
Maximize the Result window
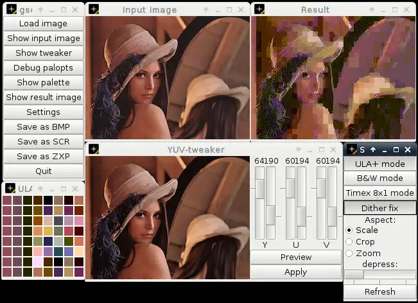[x=395, y=10]
